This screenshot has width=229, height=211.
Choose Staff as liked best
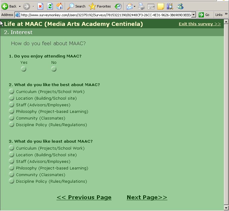[11, 104]
